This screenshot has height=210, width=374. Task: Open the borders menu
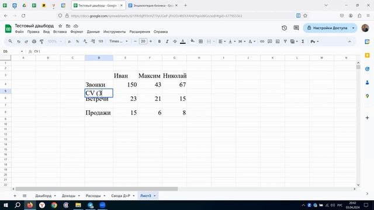click(x=200, y=41)
